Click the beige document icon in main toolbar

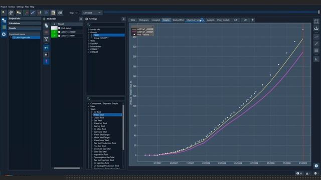[x=53, y=12]
